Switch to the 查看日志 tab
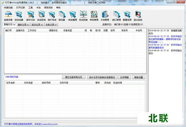The height and width of the screenshot is (127, 186). pos(10,24)
